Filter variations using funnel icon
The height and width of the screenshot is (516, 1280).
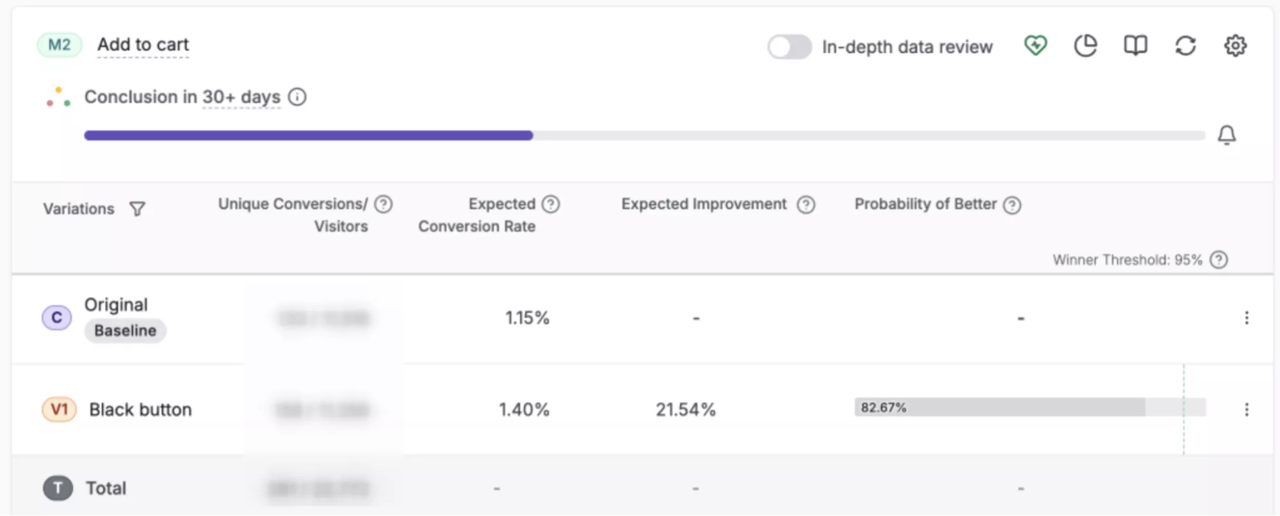[137, 209]
